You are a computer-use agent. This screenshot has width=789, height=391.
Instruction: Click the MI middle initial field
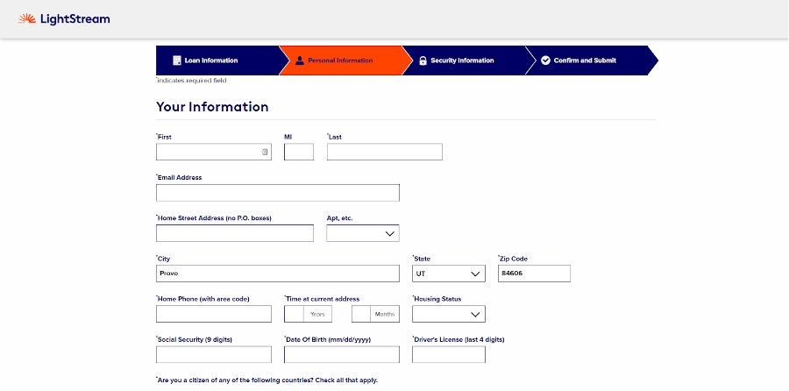[x=299, y=152]
